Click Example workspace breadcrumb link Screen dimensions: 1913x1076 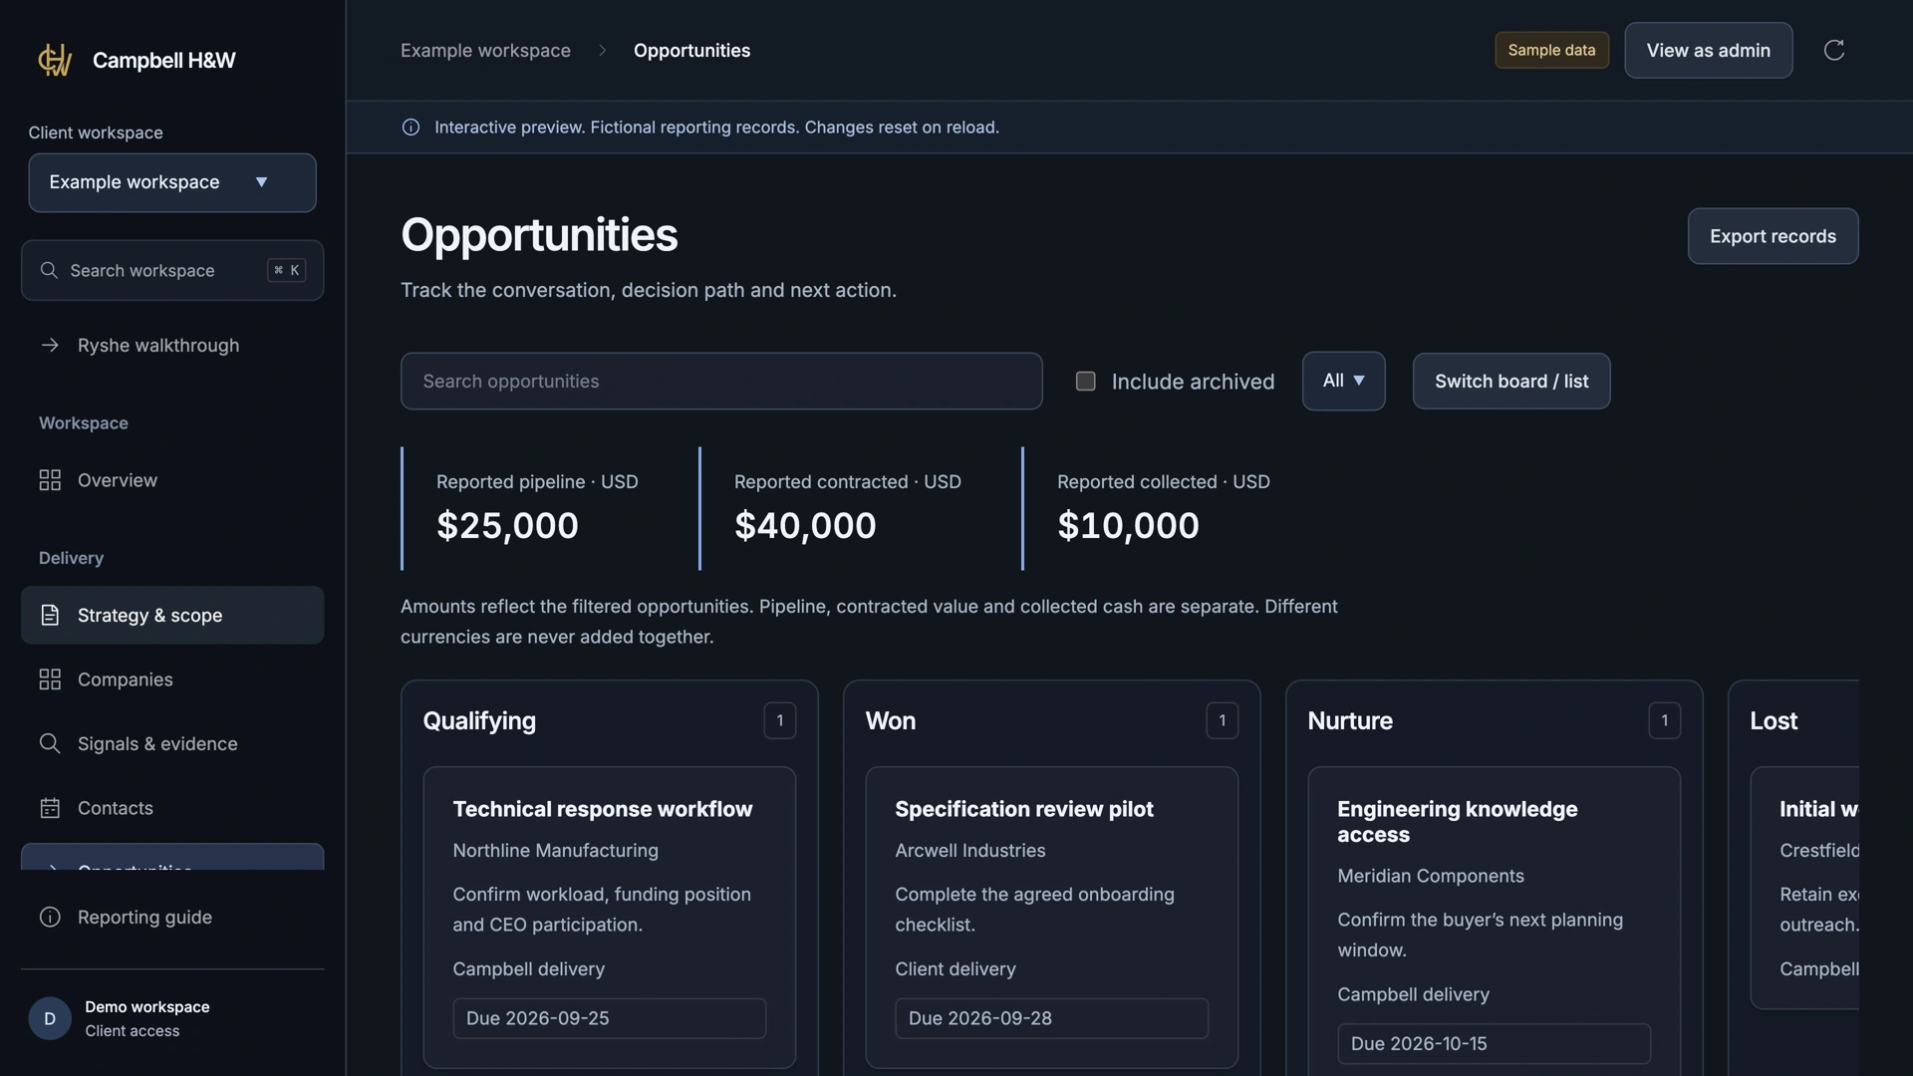[x=485, y=51]
